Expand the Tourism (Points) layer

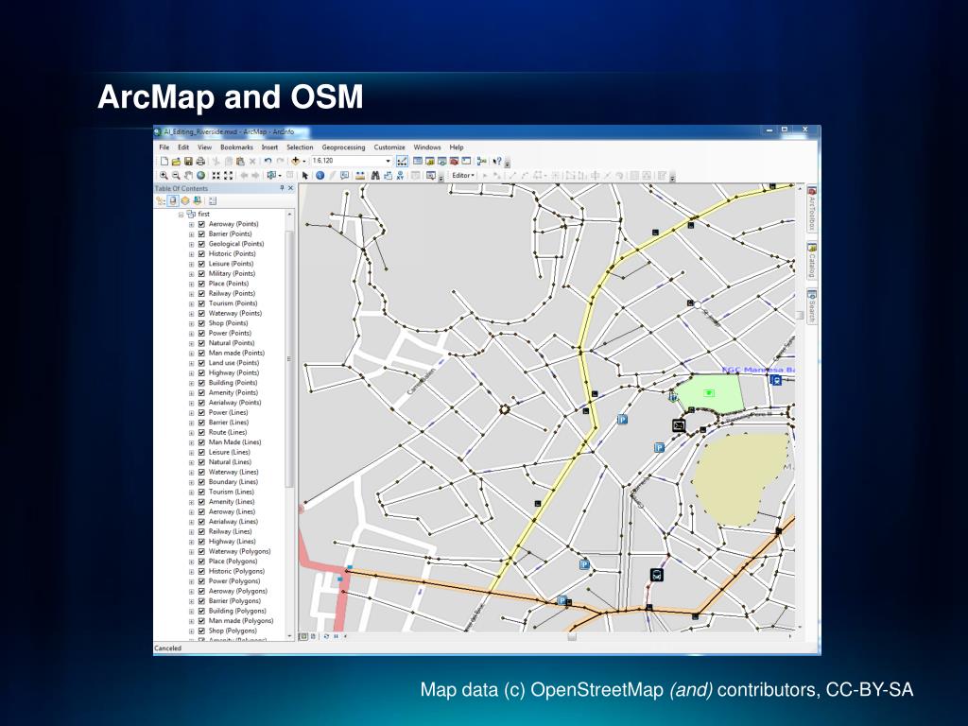coord(191,303)
